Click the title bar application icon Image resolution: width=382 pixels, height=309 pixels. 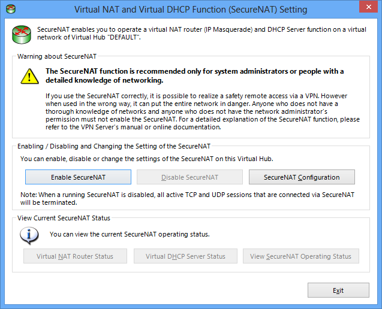pyautogui.click(x=11, y=9)
